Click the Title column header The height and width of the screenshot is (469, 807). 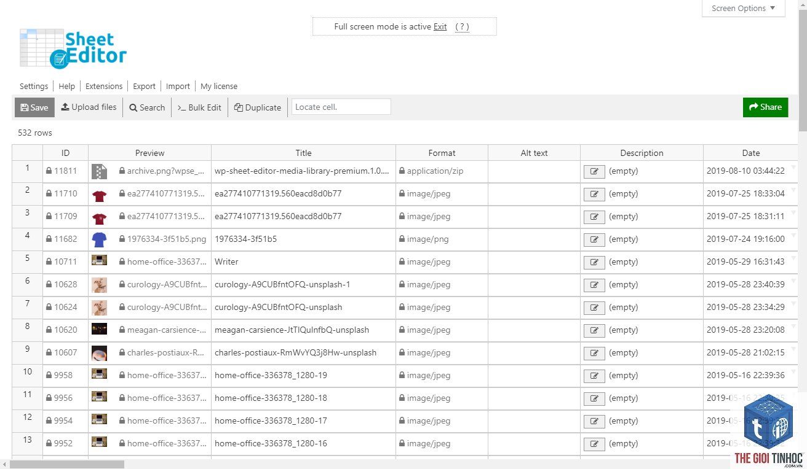(303, 153)
